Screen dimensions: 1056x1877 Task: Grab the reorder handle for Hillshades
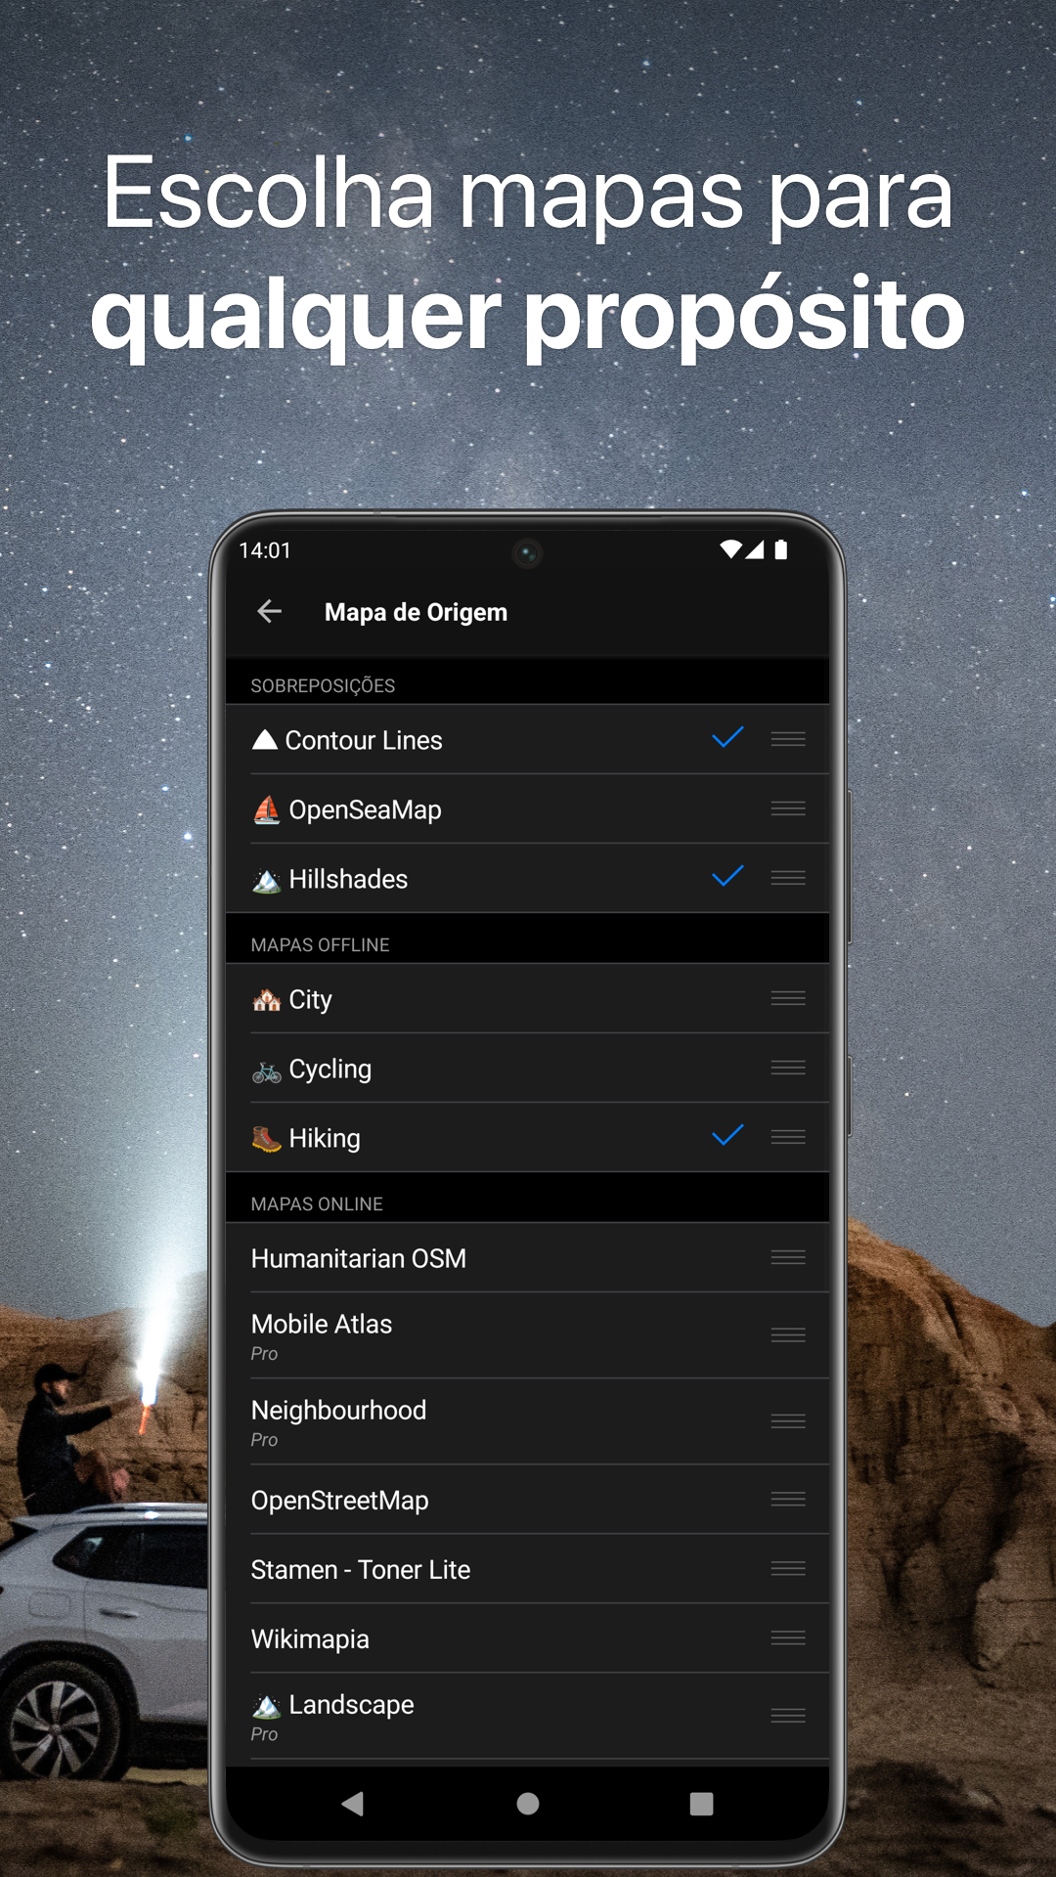click(788, 878)
